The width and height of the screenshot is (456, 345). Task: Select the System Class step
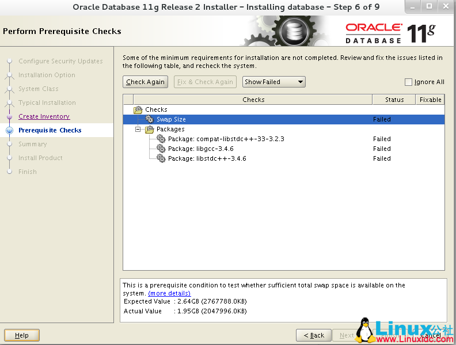pyautogui.click(x=39, y=89)
